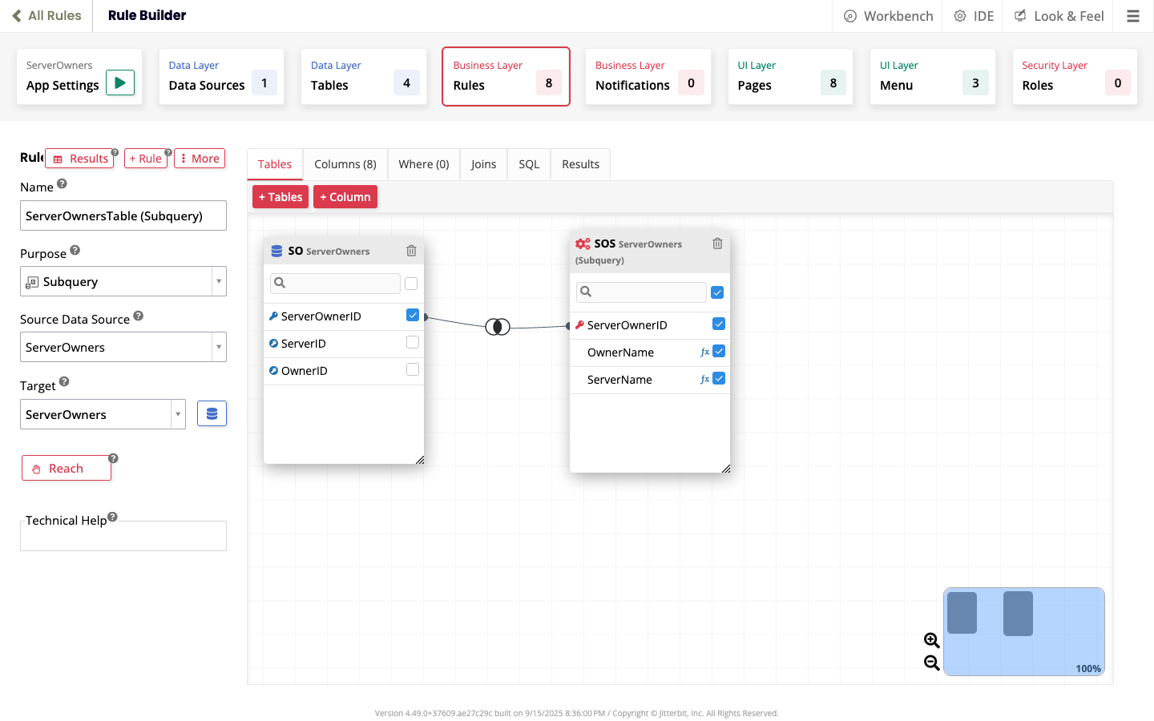Open the blue database icon next to Target
The image size is (1154, 721).
(212, 413)
